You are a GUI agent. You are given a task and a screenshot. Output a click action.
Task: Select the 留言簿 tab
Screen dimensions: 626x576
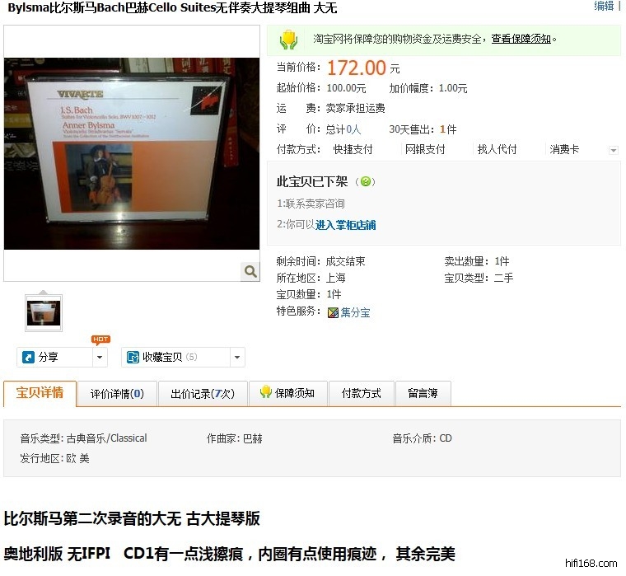(x=423, y=394)
